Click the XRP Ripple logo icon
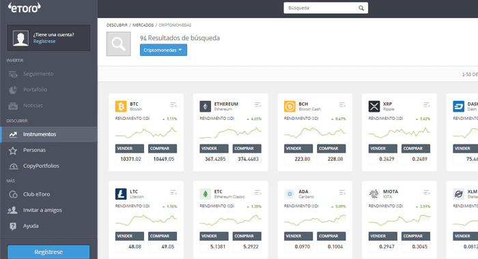478x259 pixels. coord(374,106)
